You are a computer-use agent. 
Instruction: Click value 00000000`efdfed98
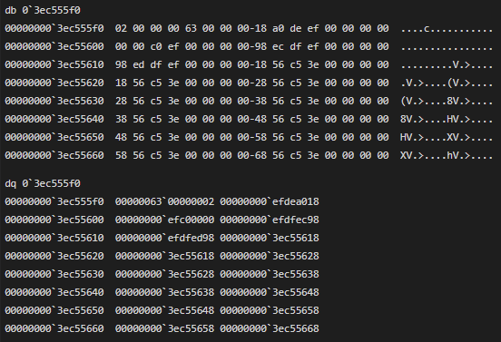[x=164, y=238]
